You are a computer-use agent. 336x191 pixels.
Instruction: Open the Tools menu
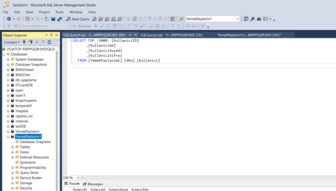[x=59, y=12]
